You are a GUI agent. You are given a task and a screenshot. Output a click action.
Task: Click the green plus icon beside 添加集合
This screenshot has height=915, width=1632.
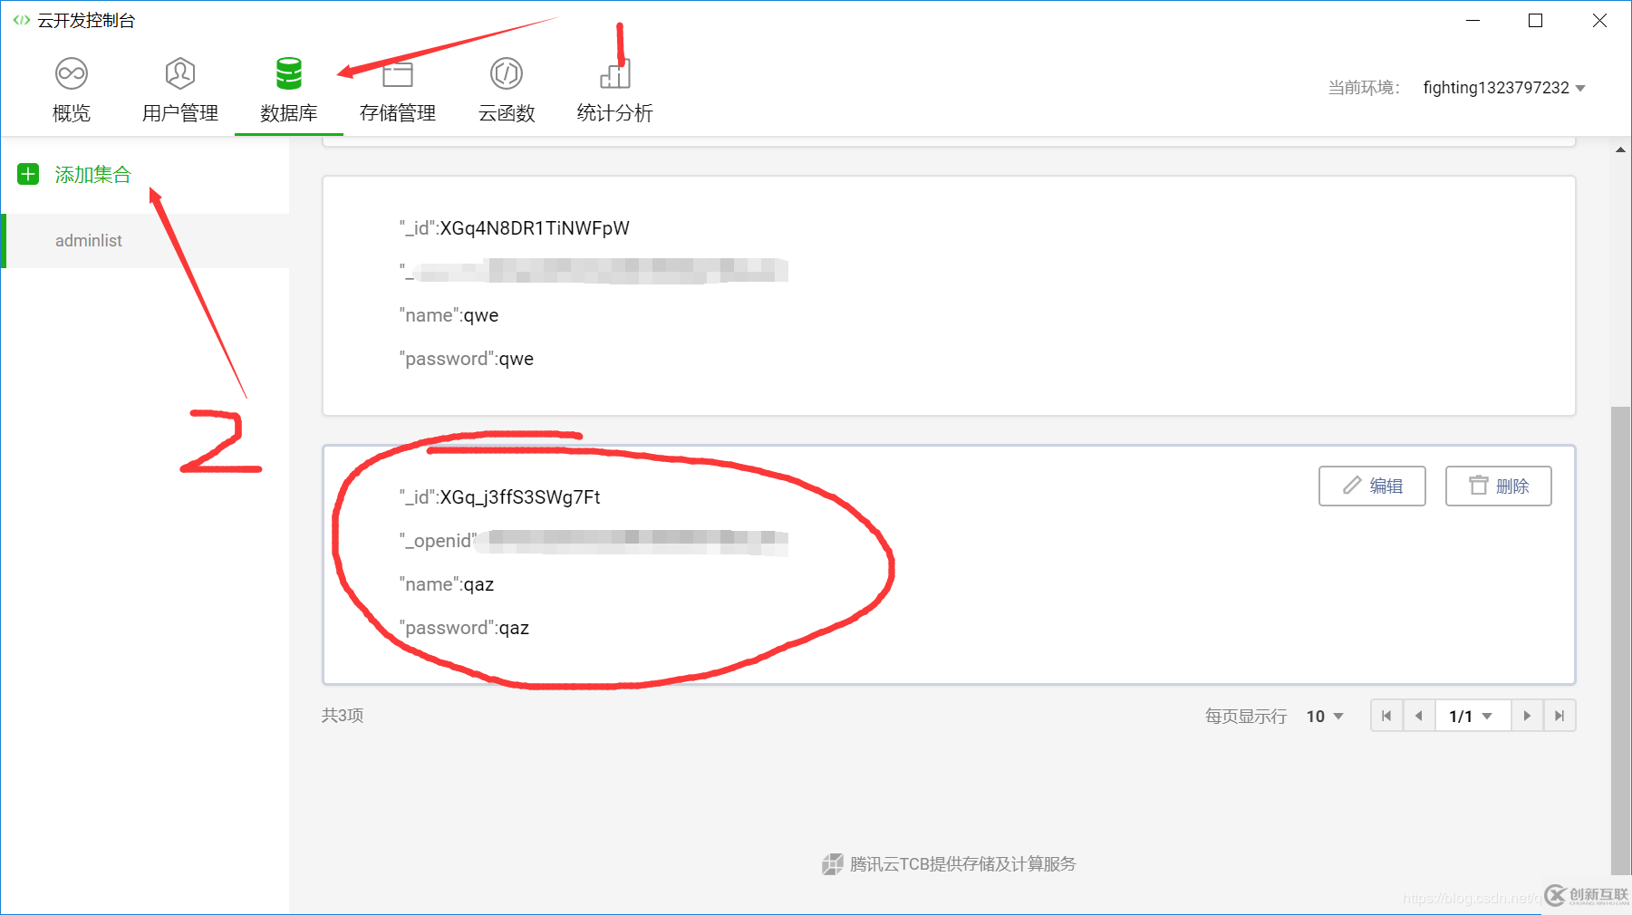27,174
